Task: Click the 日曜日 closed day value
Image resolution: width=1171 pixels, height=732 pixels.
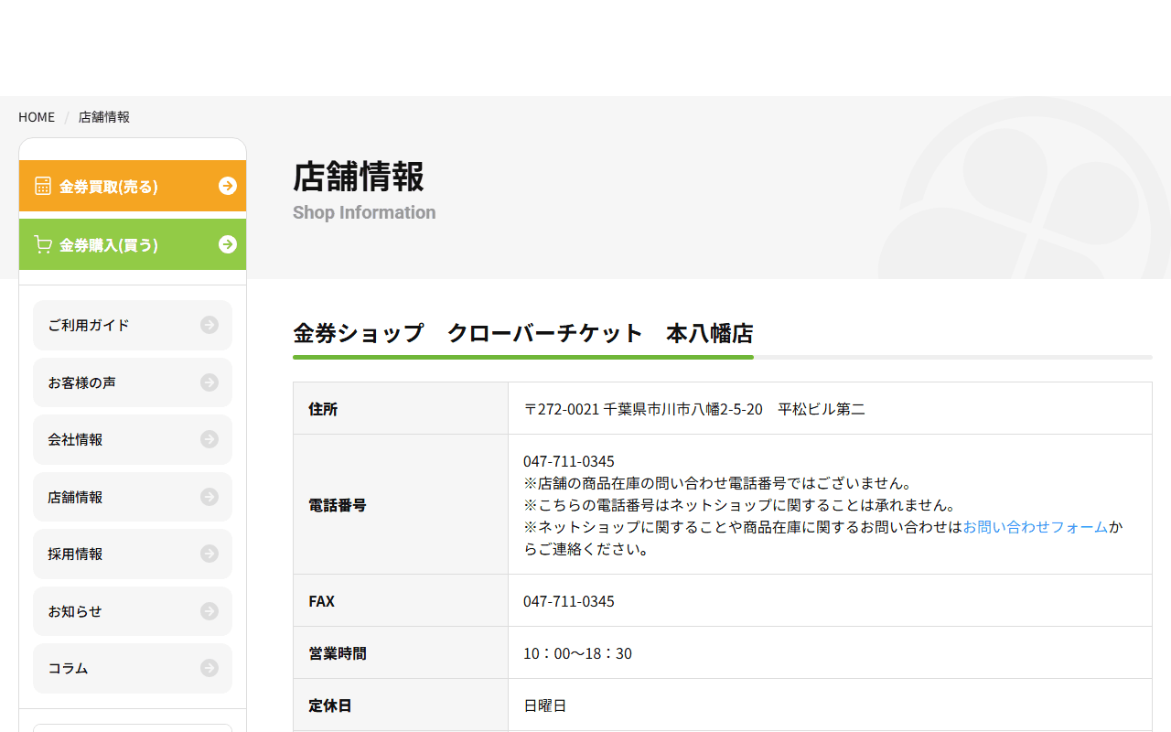Action: [x=545, y=705]
